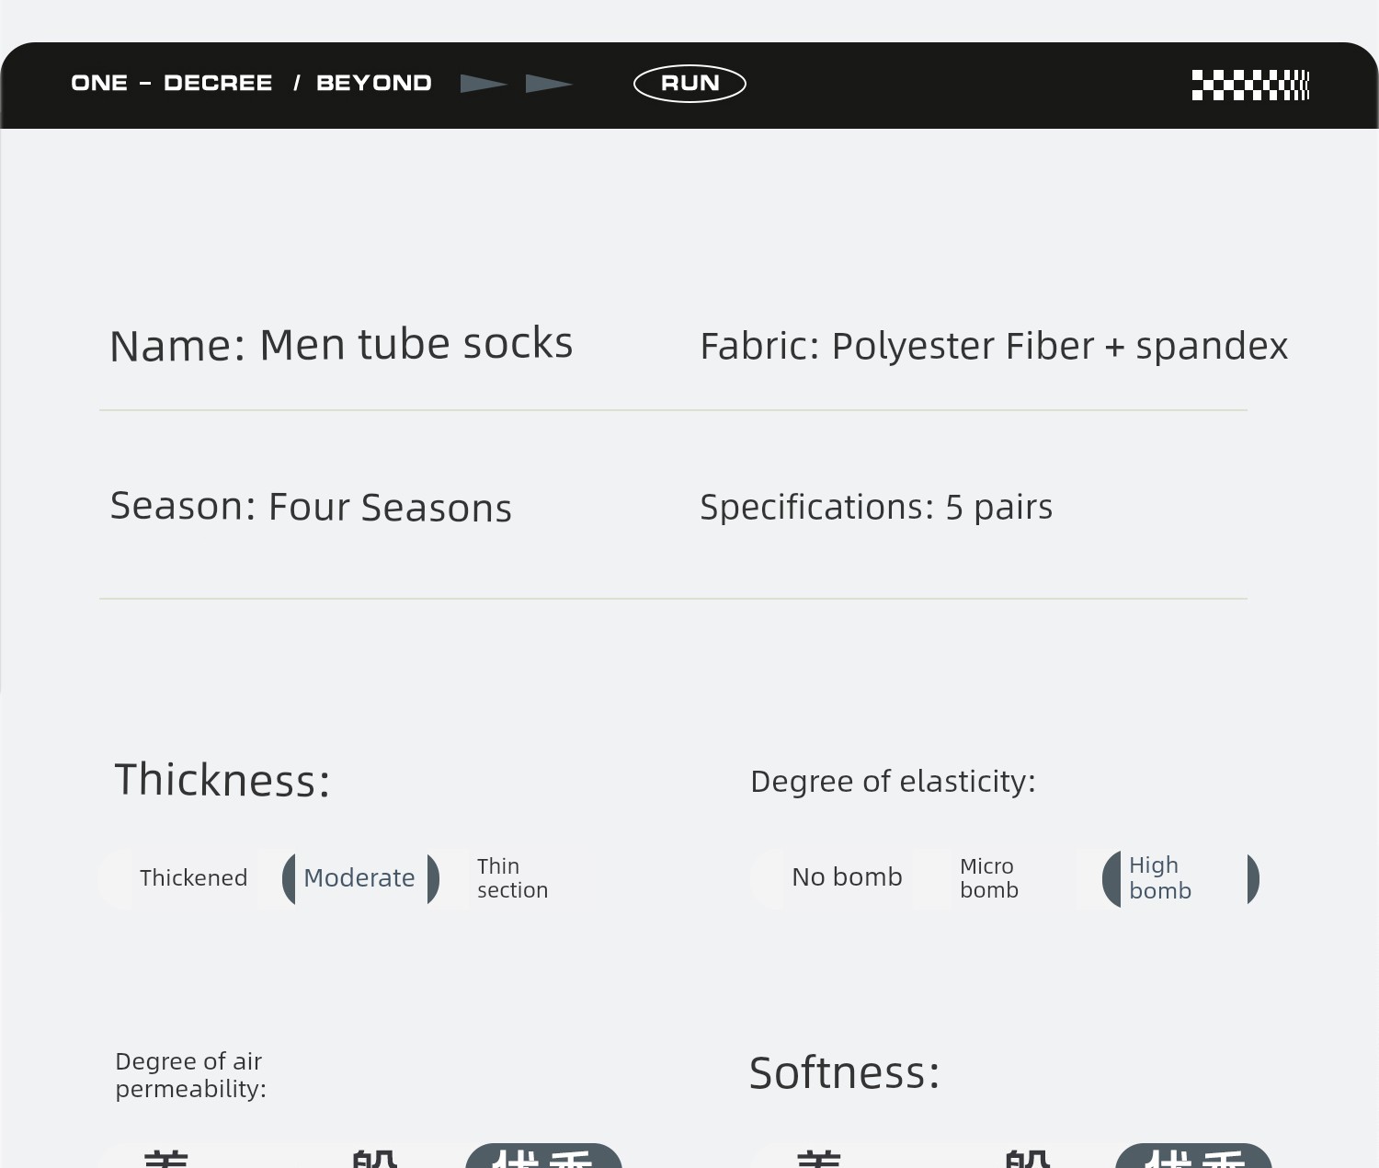The height and width of the screenshot is (1168, 1379).
Task: Click the first arrow icon in header
Action: [x=483, y=84]
